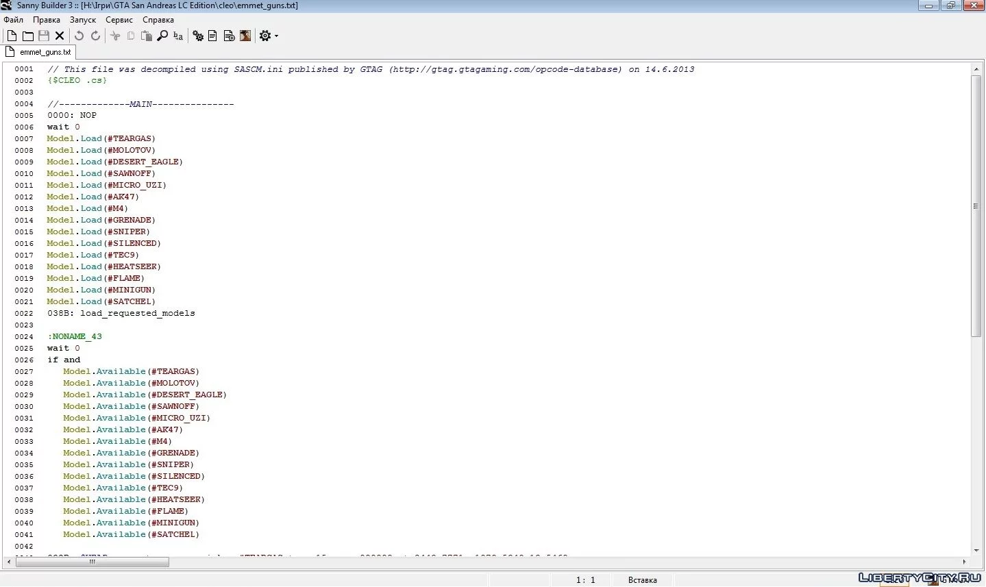Click the vertical scrollbar down arrow
The image size is (986, 587).
coord(976,550)
